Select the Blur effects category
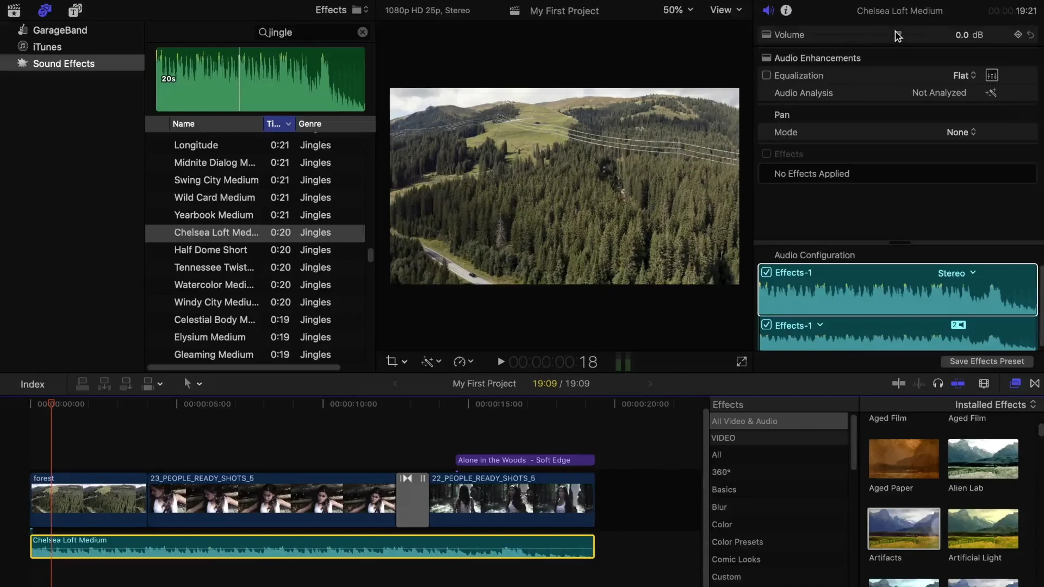This screenshot has height=587, width=1044. [719, 507]
